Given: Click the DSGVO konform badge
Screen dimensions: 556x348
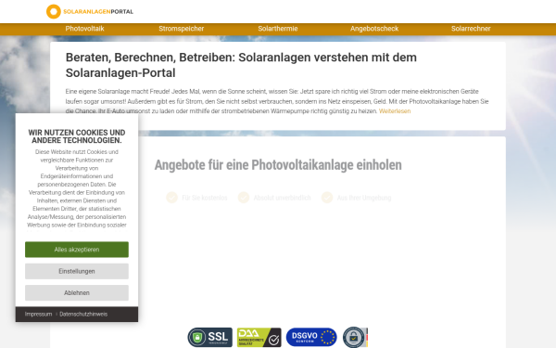Looking at the screenshot, I should pyautogui.click(x=311, y=338).
